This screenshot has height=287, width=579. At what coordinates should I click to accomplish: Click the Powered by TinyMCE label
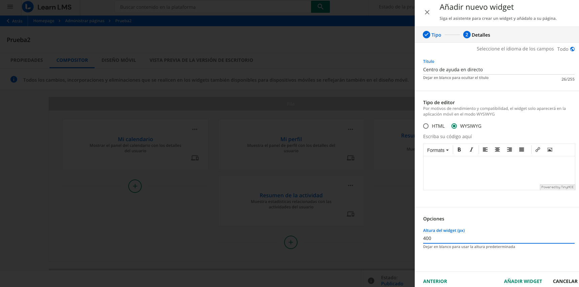pyautogui.click(x=557, y=187)
